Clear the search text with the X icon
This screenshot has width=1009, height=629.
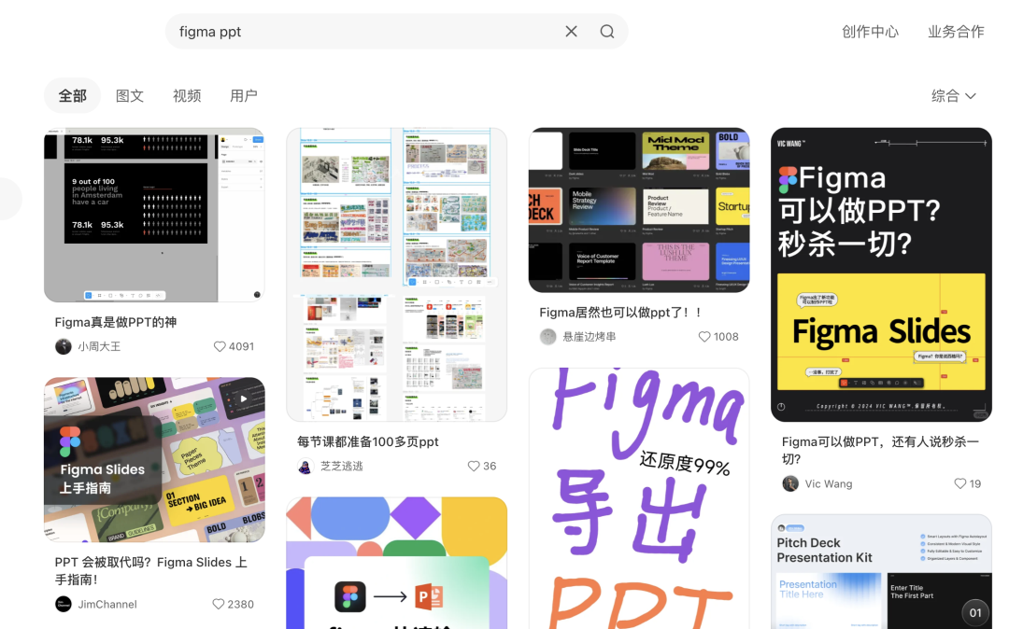click(x=571, y=32)
